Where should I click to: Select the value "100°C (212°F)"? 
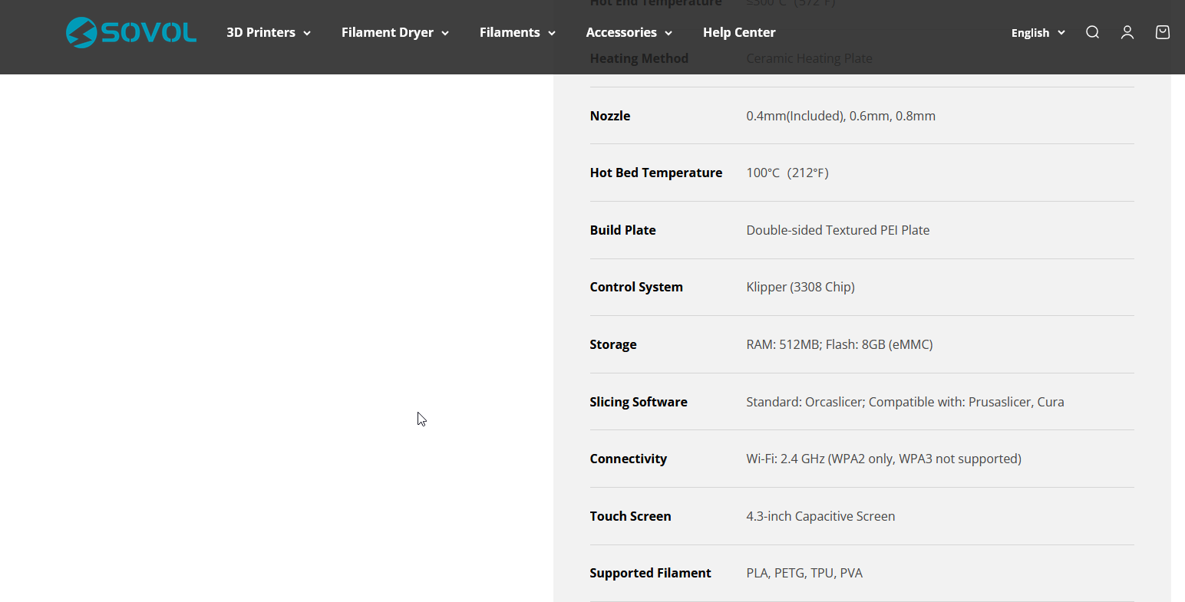(x=787, y=173)
